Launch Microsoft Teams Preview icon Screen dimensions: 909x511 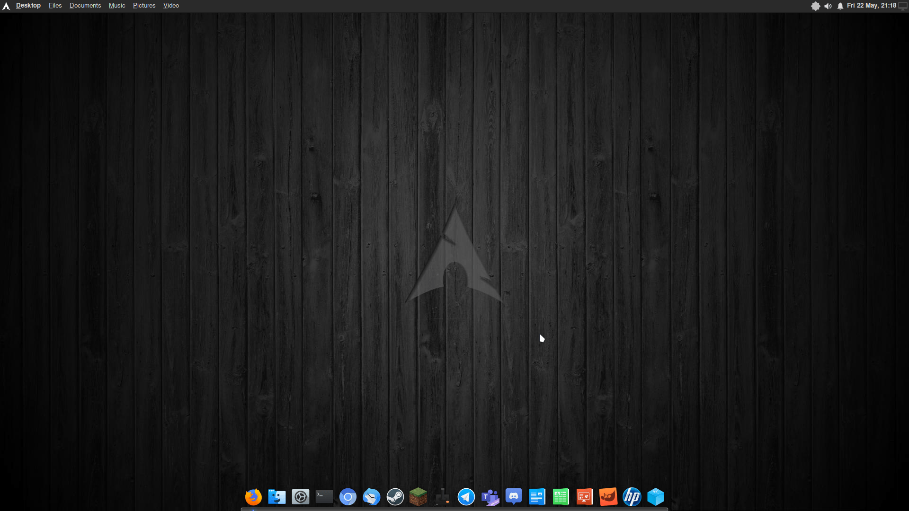(x=490, y=497)
